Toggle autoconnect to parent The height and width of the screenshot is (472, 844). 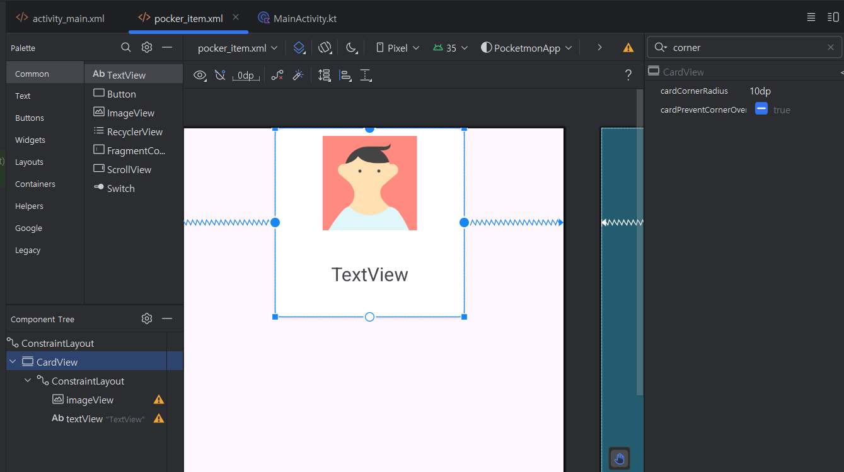[x=219, y=76]
